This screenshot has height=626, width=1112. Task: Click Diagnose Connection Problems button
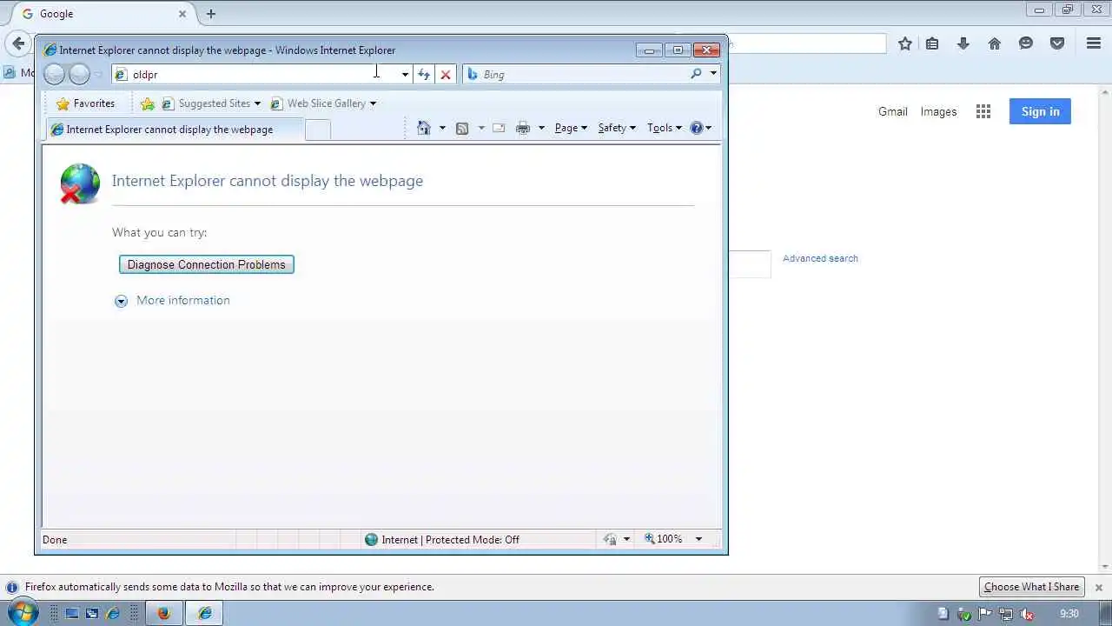point(207,264)
